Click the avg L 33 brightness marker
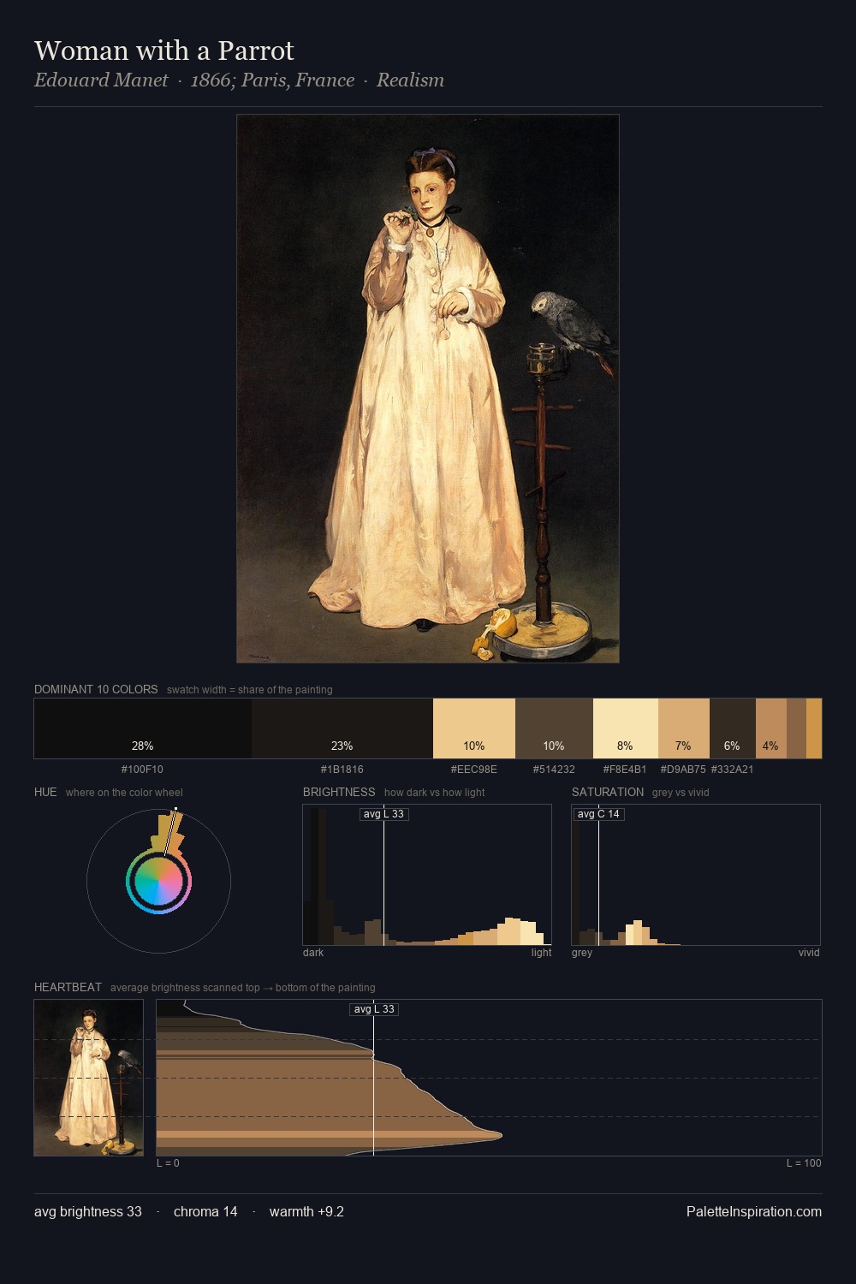The height and width of the screenshot is (1284, 856). point(383,814)
